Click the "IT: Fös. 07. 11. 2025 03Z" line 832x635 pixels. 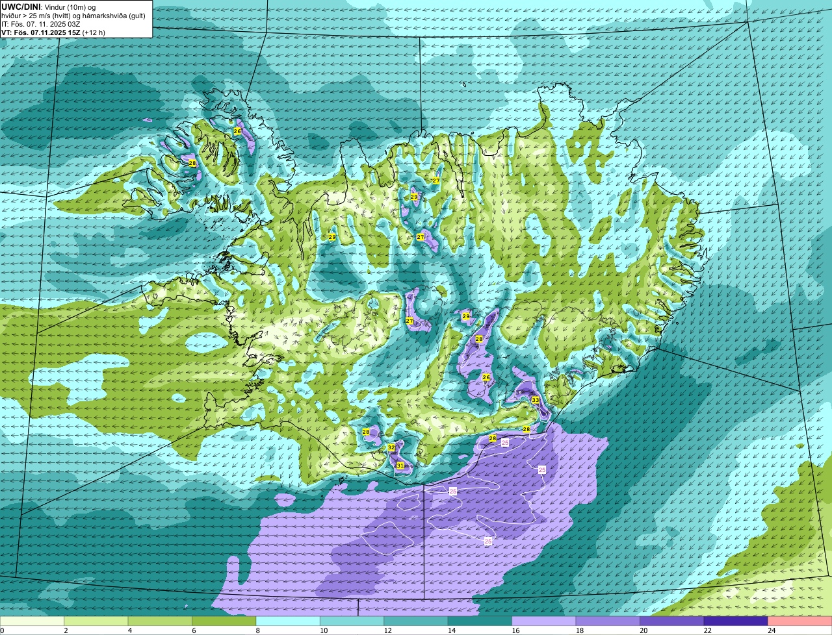[x=41, y=23]
